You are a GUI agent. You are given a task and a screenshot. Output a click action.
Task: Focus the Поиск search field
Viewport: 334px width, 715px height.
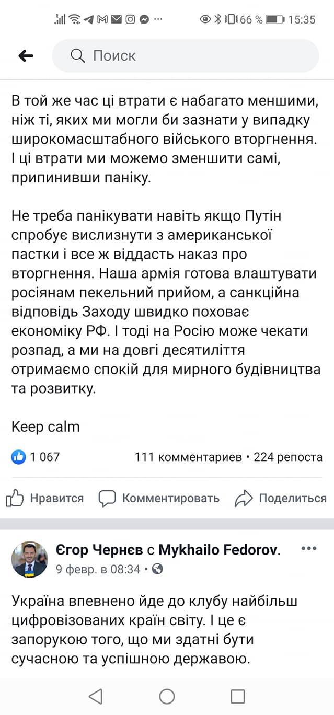tap(199, 56)
